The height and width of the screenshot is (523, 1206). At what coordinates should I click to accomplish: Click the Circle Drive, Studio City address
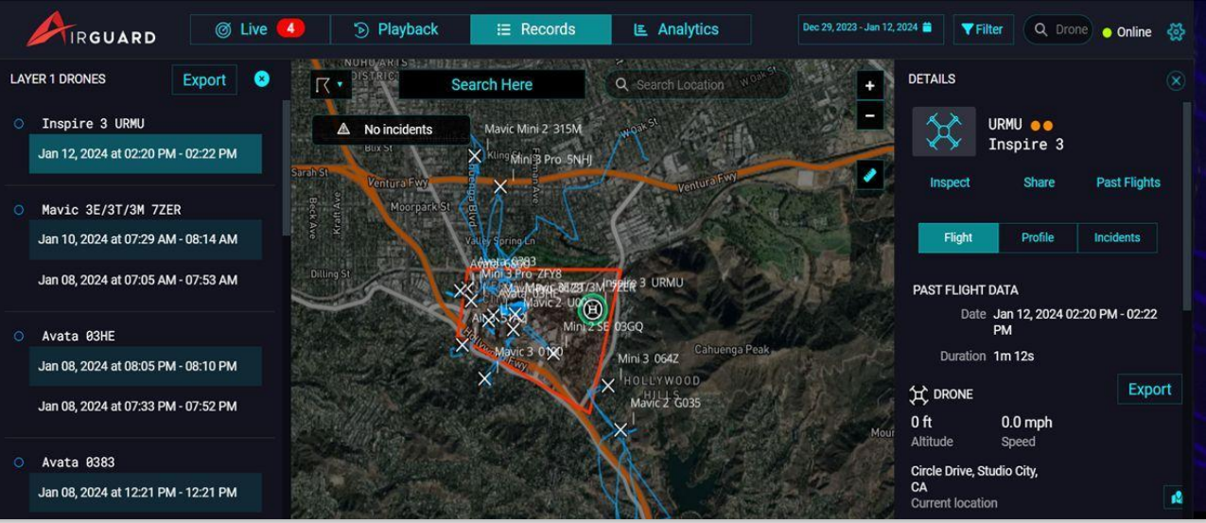click(x=973, y=479)
